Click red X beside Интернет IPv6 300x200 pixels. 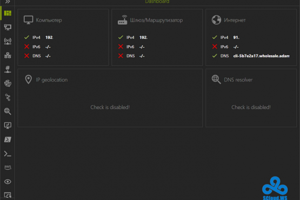click(x=215, y=46)
